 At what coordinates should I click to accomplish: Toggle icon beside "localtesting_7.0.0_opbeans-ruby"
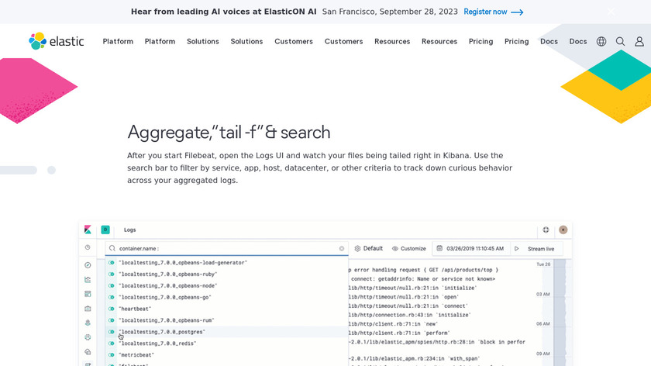(x=112, y=274)
